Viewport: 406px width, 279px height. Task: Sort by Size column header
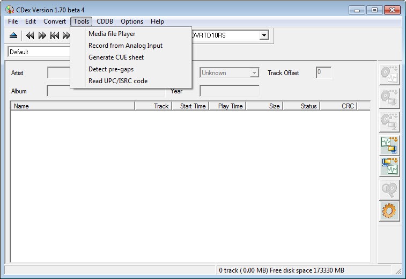point(264,106)
